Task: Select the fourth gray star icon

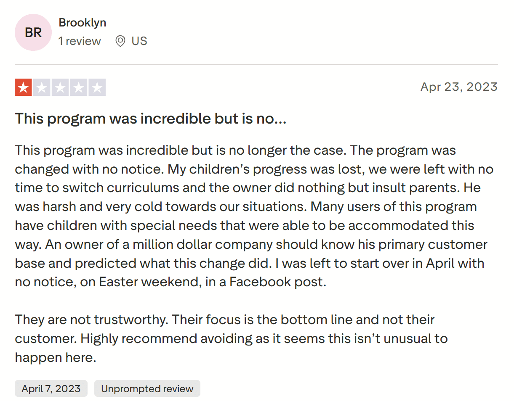Action: point(78,87)
